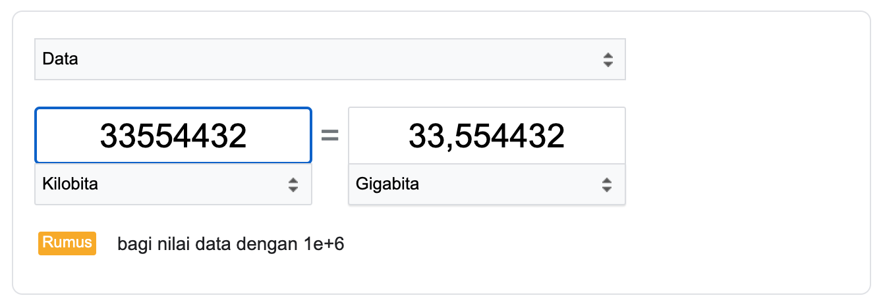Click the "Gigabita" unit label
The image size is (883, 304).
387,184
